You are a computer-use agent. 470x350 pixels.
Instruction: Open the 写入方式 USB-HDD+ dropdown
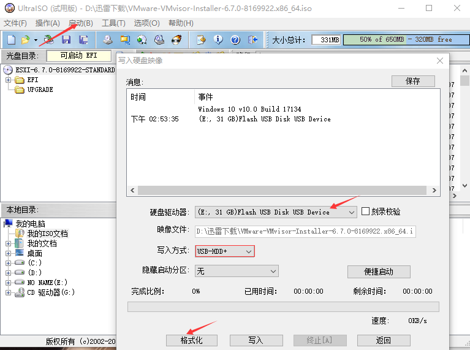[225, 251]
